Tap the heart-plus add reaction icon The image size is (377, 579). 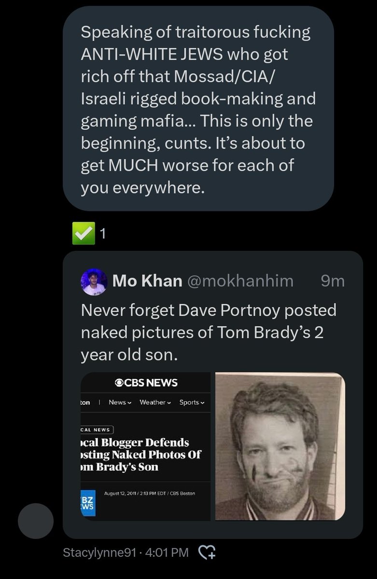pos(208,552)
